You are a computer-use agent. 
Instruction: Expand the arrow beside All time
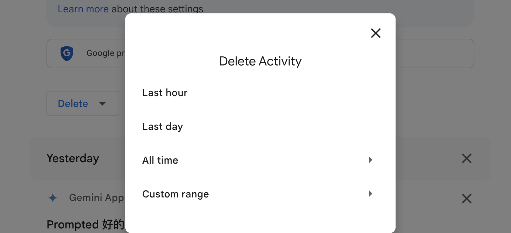click(370, 160)
